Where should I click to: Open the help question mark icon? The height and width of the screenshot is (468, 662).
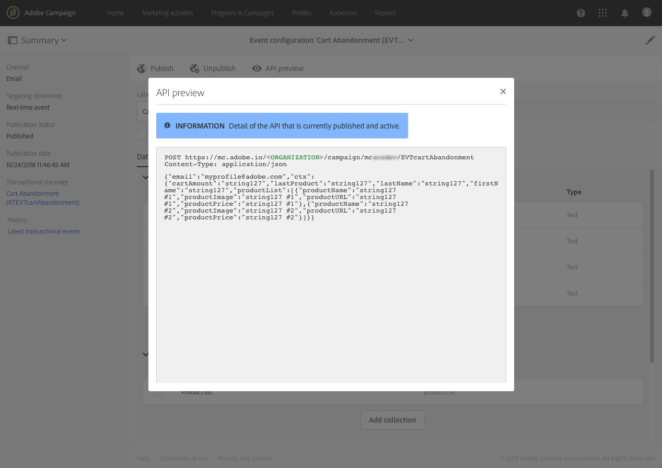pos(581,13)
